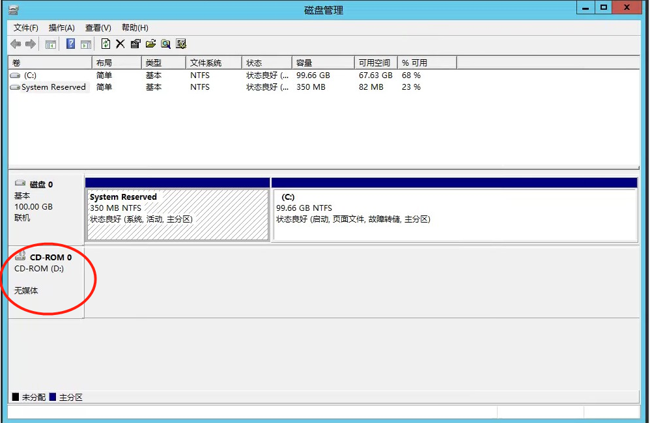Click the 简单 layout cell in (C:) row
This screenshot has width=650, height=423.
pos(104,75)
